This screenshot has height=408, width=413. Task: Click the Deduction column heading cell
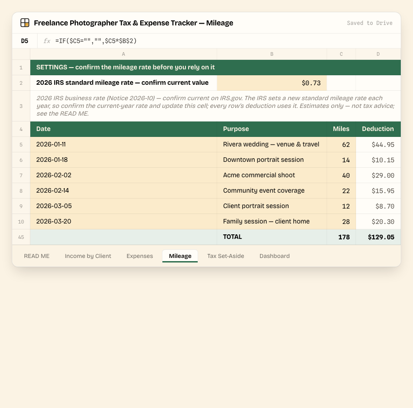point(378,129)
